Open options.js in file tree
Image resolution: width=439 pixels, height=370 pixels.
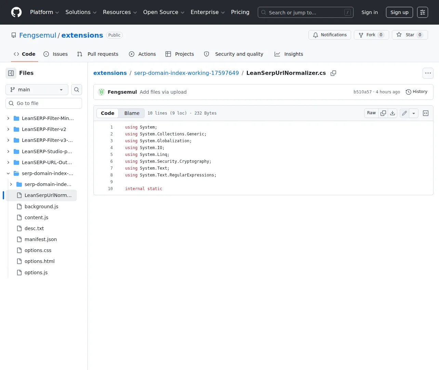tap(36, 273)
